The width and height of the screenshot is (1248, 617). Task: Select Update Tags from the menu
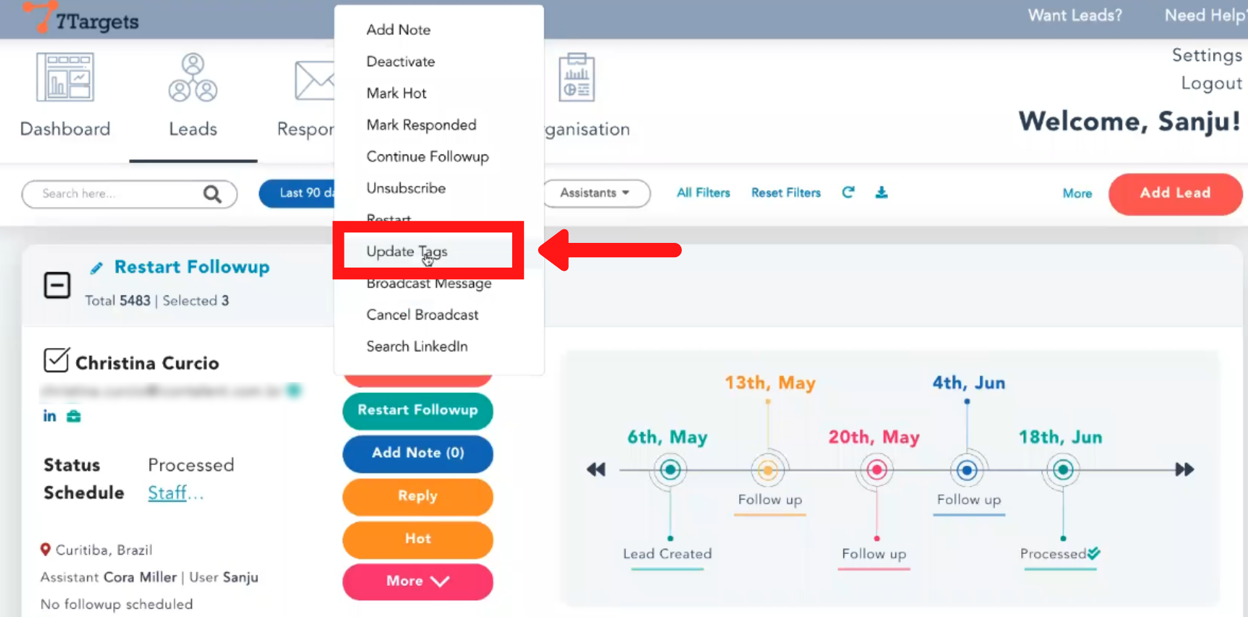pos(407,251)
